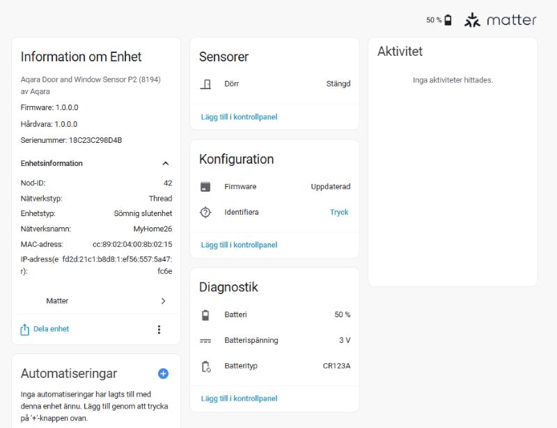
Task: Add Sensorer card to kontrollpanel
Action: click(239, 117)
